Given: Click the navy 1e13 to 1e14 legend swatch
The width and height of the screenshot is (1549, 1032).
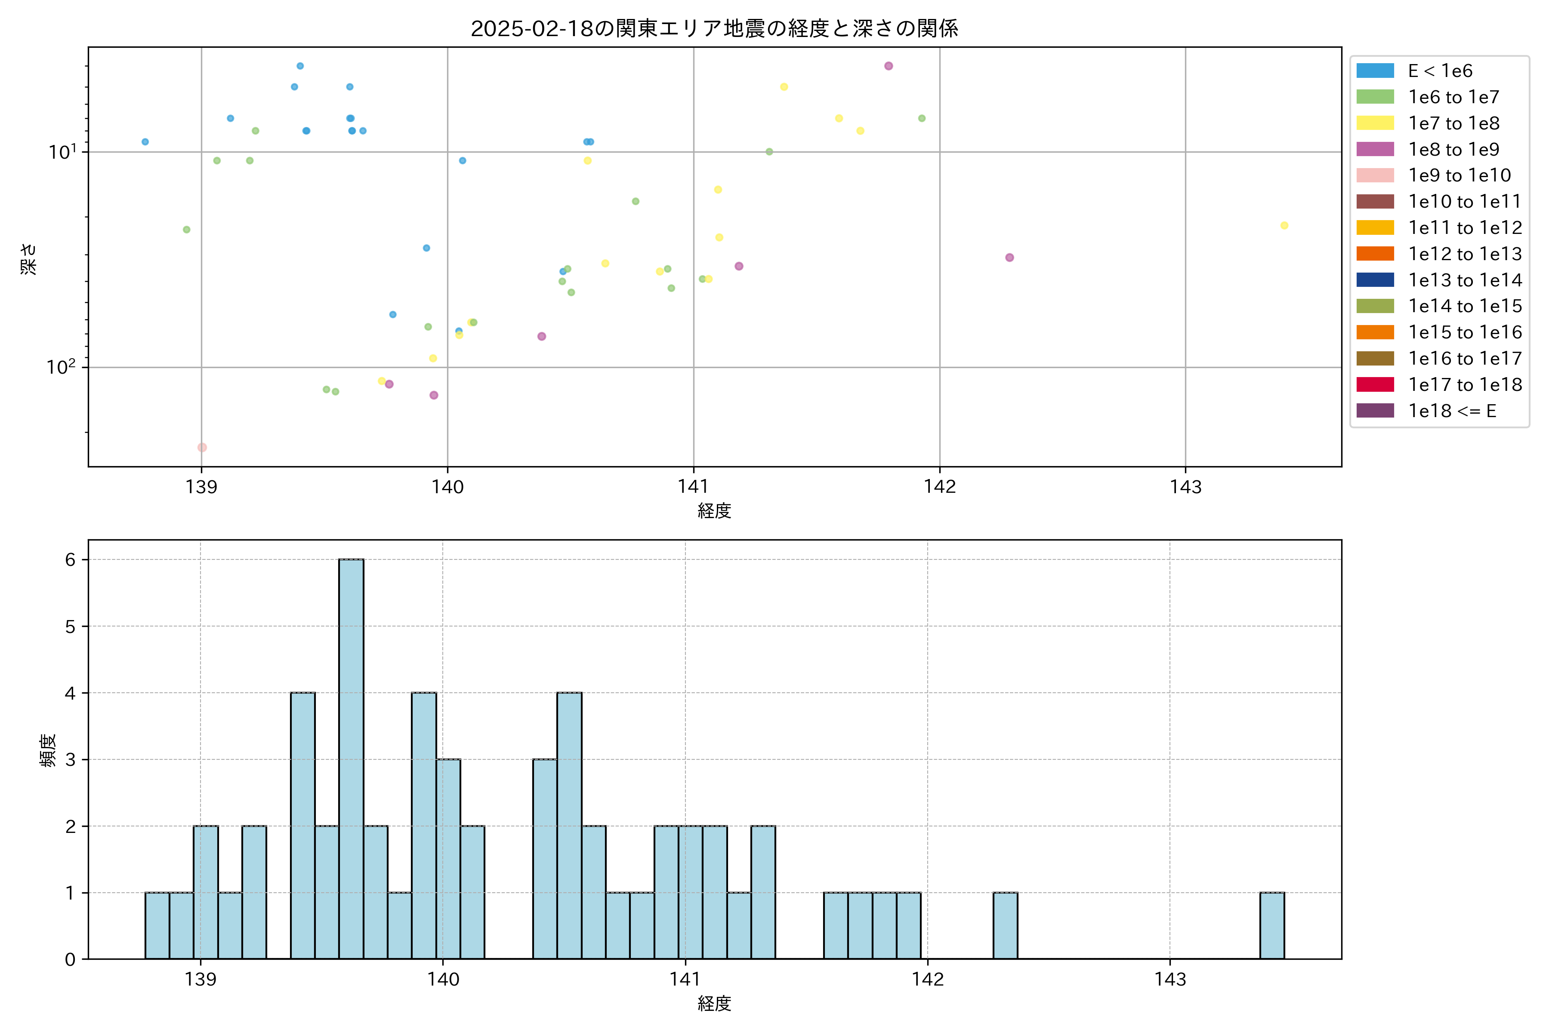Looking at the screenshot, I should click(x=1374, y=280).
